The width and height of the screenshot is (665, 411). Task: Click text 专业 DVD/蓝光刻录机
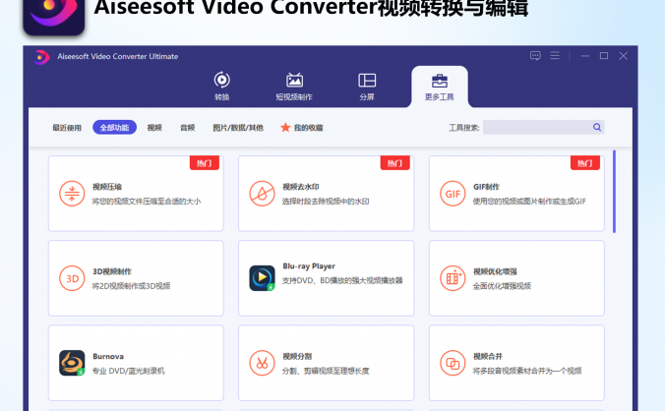click(x=129, y=371)
